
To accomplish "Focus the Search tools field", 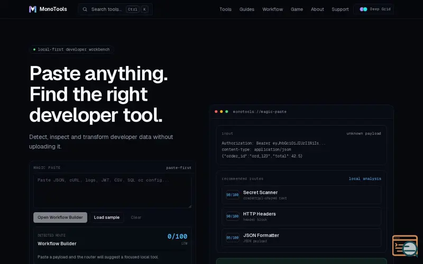I will pyautogui.click(x=115, y=9).
